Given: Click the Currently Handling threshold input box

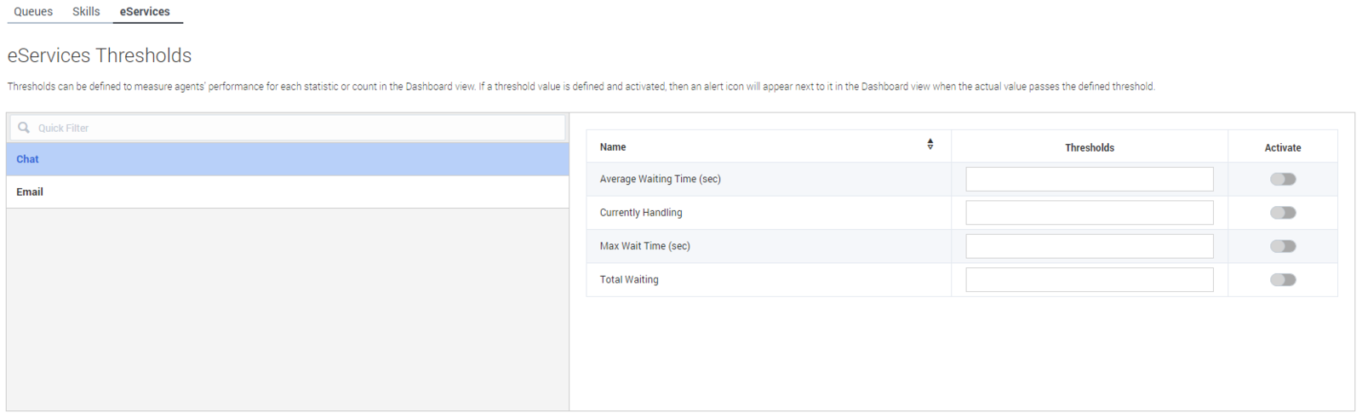Looking at the screenshot, I should (1089, 213).
